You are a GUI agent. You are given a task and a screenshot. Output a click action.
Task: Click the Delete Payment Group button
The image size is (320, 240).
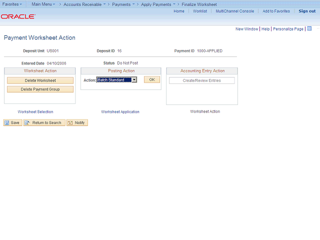tap(40, 89)
